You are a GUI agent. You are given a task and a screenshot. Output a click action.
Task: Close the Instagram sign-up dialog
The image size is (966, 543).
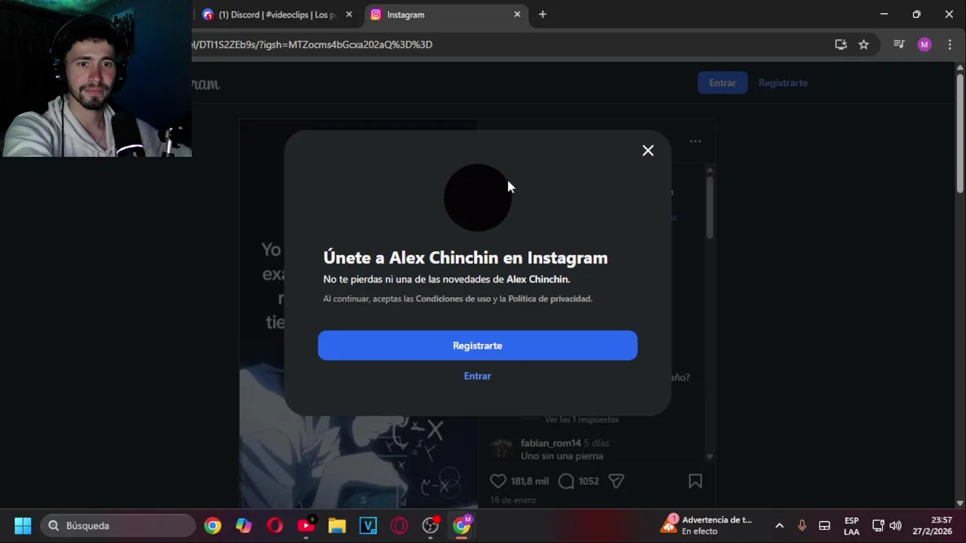(648, 151)
